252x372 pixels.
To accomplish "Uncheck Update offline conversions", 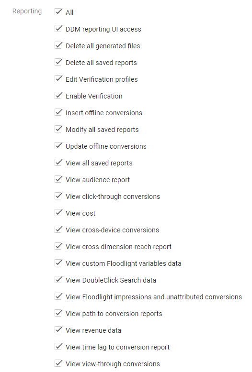I will coord(58,146).
